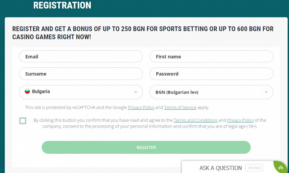Open the BGN (Bulgarian lev) currency dropdown

pos(211,92)
